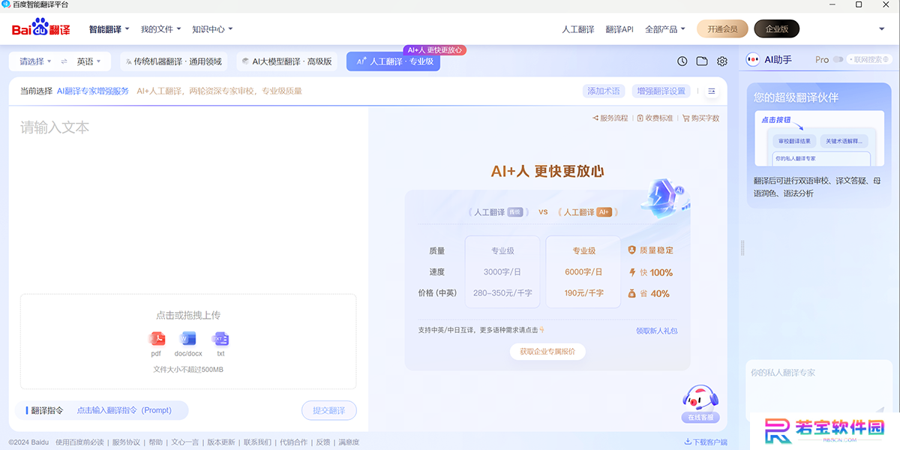The image size is (900, 450).
Task: Open 收费标准 link
Action: coord(655,118)
